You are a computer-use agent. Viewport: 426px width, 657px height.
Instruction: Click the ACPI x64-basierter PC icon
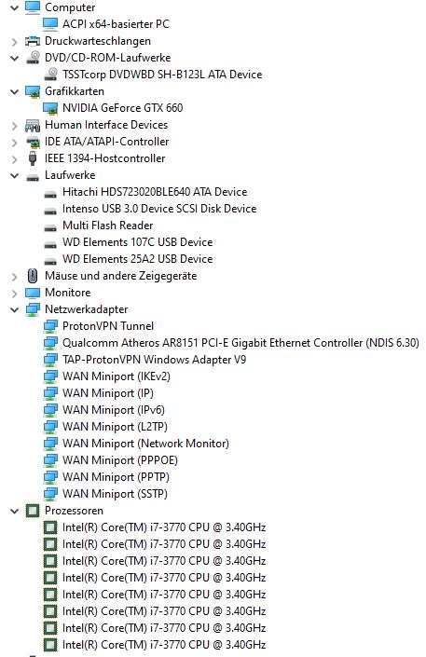click(x=50, y=24)
